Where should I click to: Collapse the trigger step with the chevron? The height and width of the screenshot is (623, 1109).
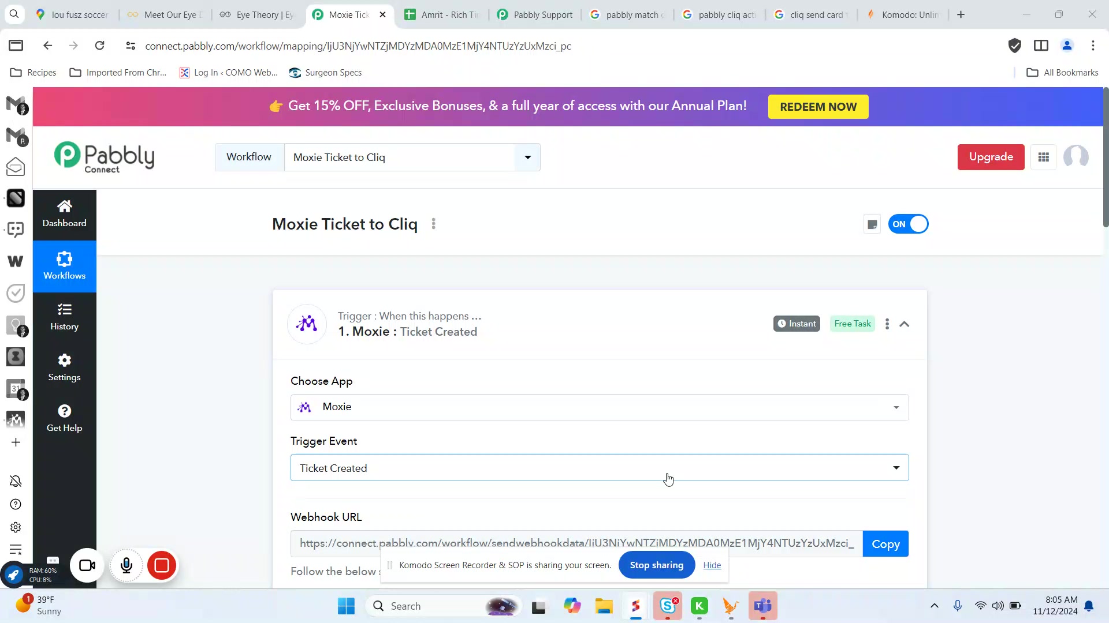point(905,324)
